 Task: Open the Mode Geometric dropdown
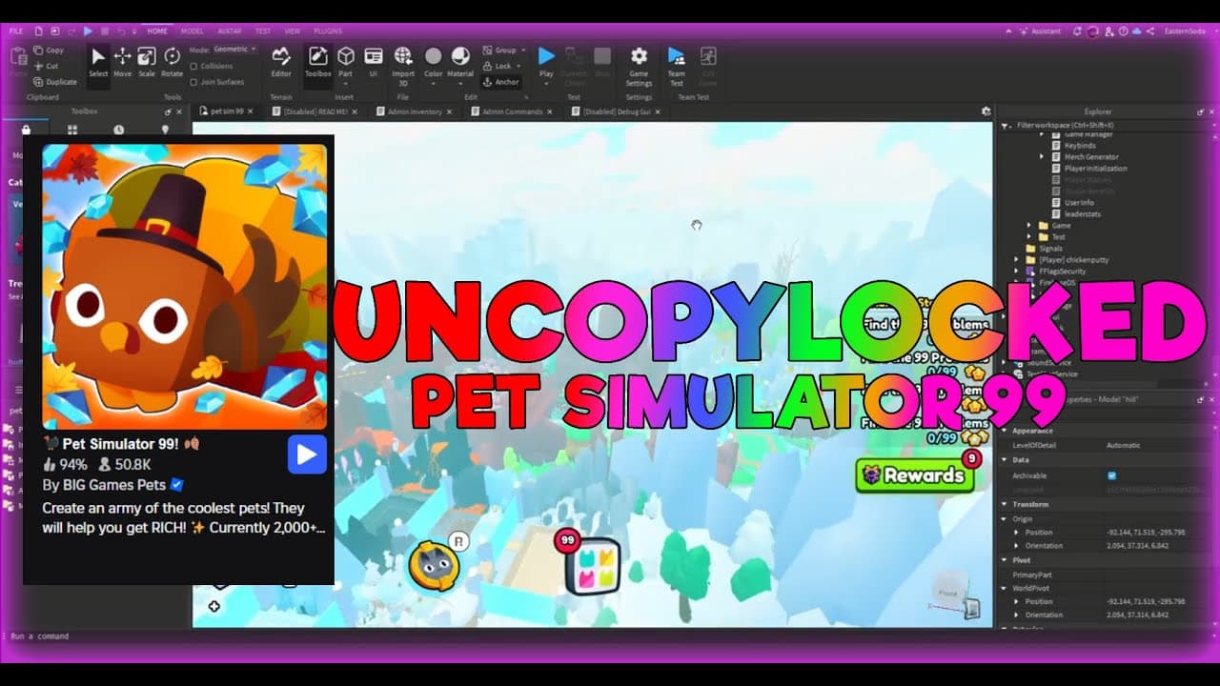point(234,50)
